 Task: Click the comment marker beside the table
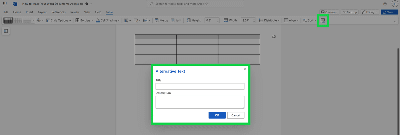[x=274, y=37]
